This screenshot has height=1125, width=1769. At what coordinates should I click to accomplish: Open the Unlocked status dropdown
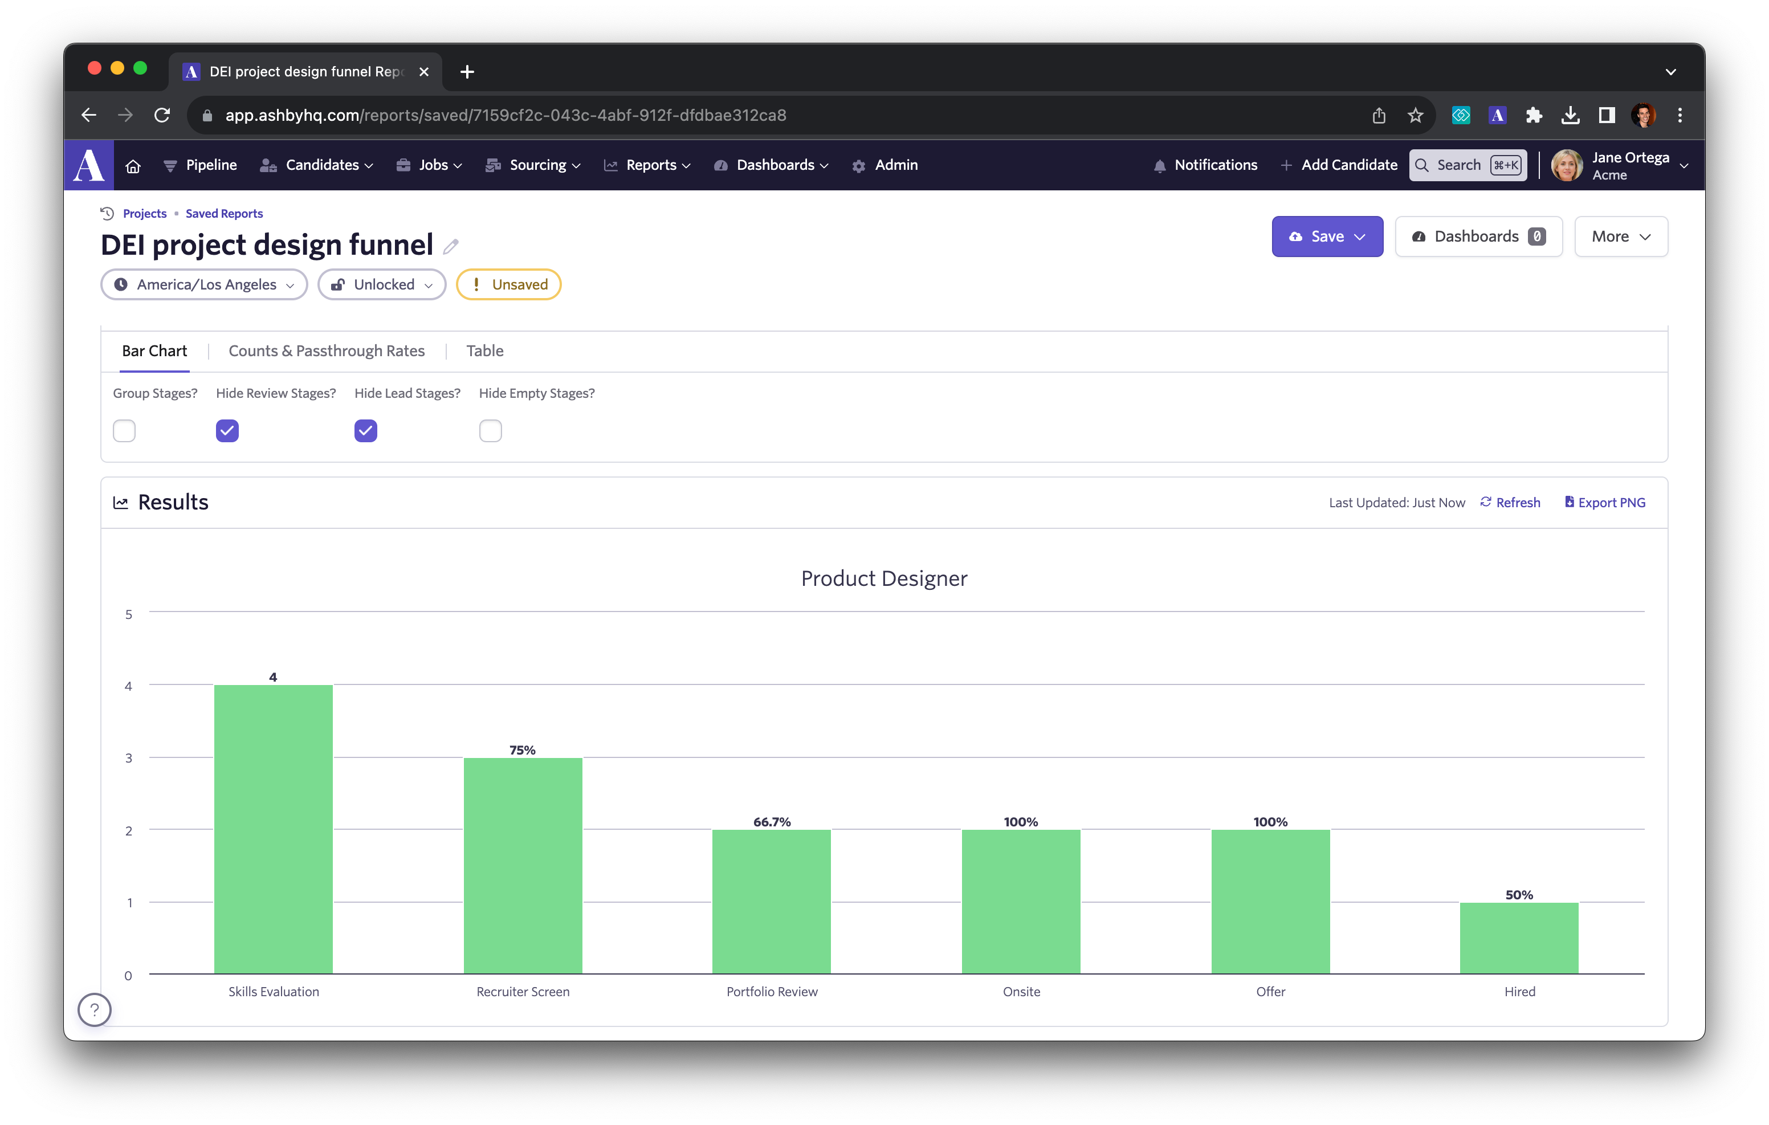pos(381,285)
